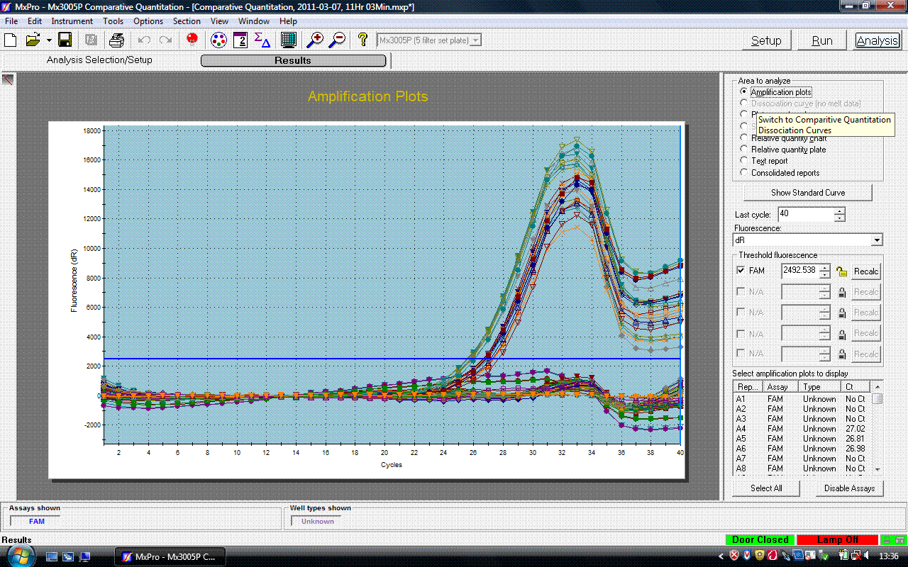Open the dropdown arrow beside the open folder icon

click(x=49, y=40)
